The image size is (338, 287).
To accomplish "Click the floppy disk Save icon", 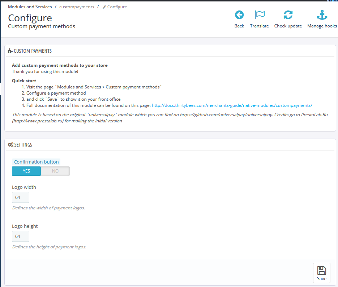I will pos(321,270).
